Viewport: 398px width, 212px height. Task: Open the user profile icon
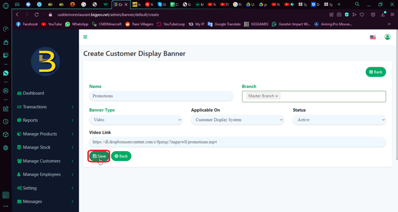[x=388, y=37]
